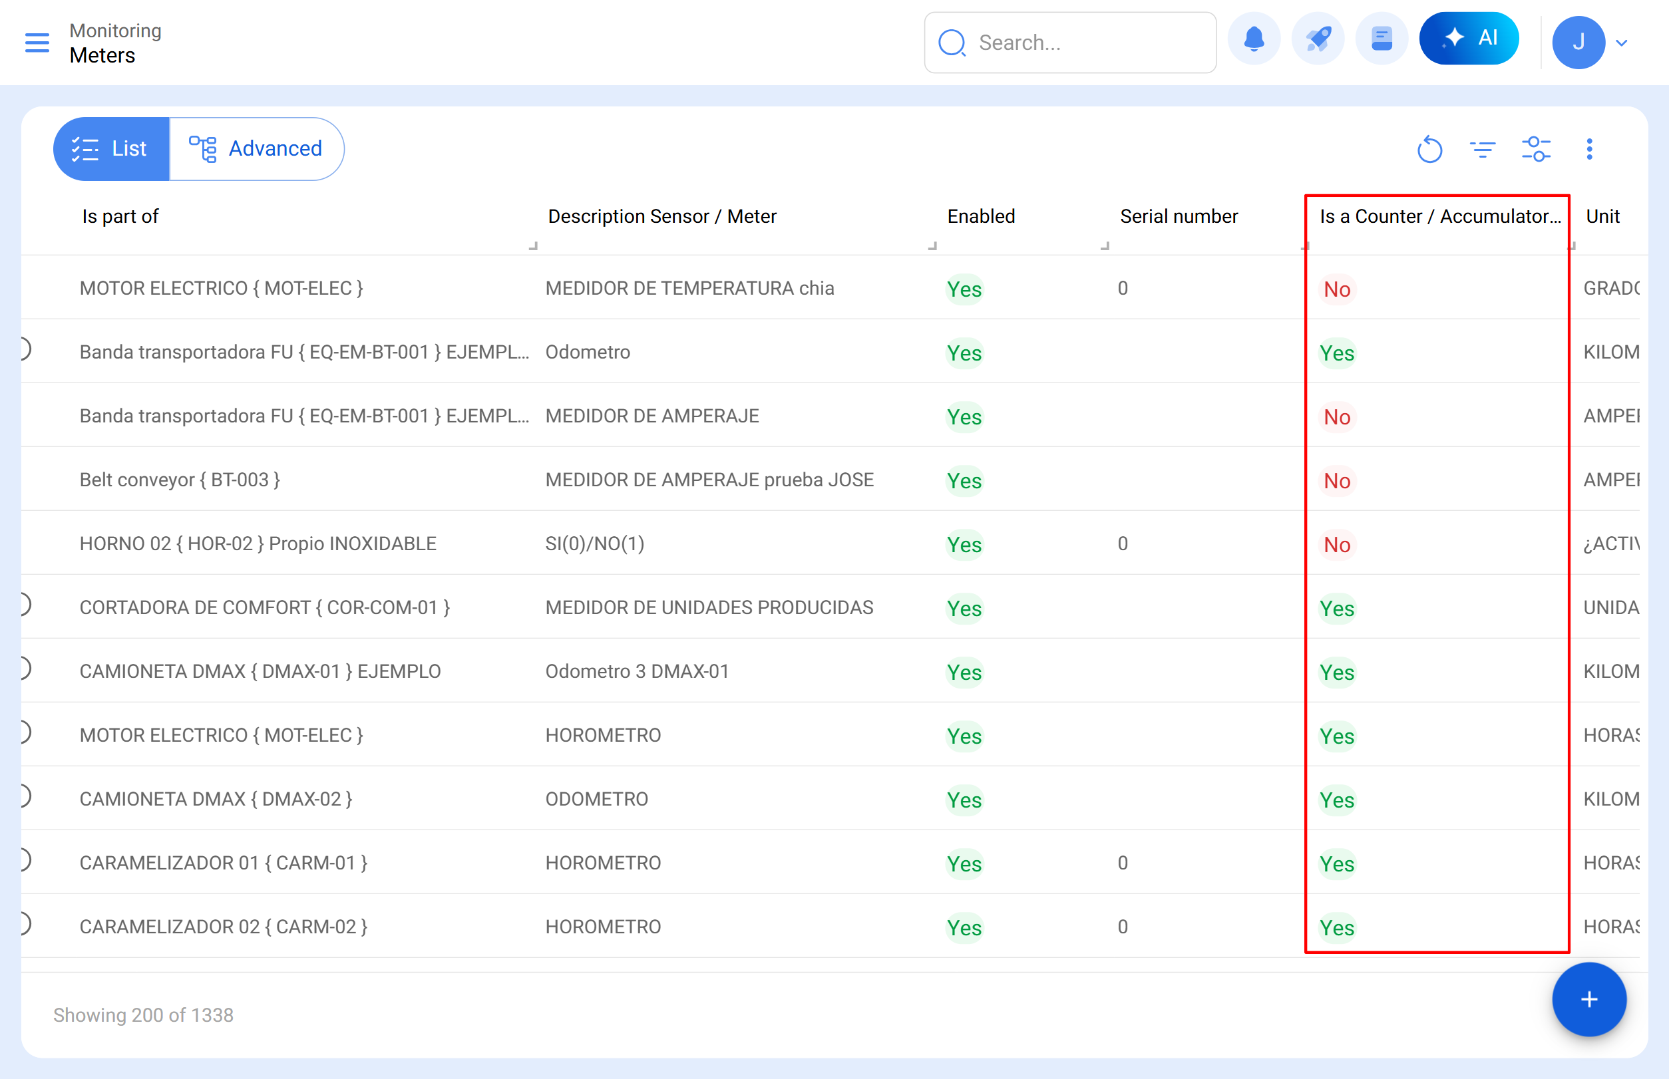Open the document notes icon
The width and height of the screenshot is (1669, 1079).
click(1381, 39)
